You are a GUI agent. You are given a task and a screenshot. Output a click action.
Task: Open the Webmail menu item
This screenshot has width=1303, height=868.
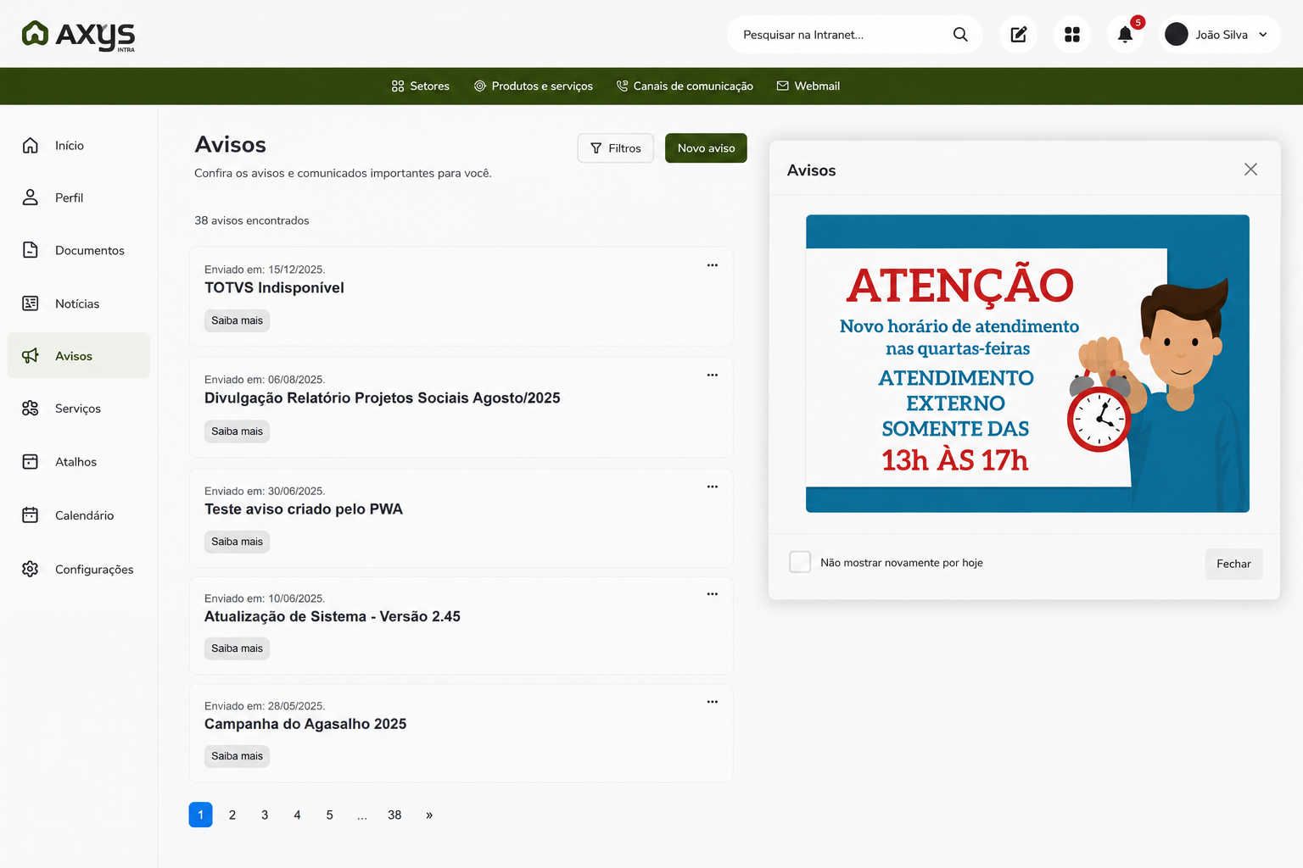click(808, 86)
